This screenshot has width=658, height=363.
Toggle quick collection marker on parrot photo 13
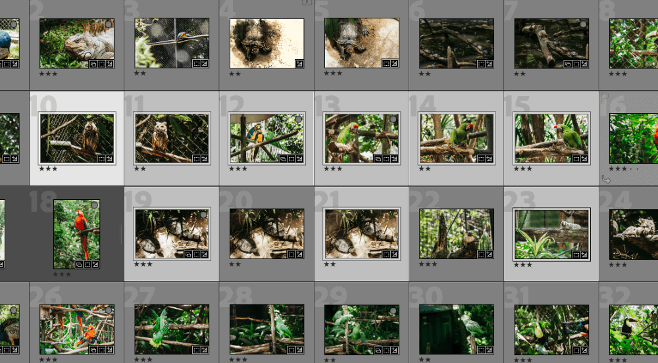393,120
